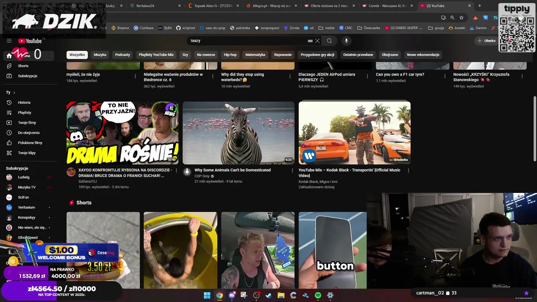This screenshot has width=537, height=302.
Task: Open the on-screen keyboard icon in search box
Action: (x=310, y=41)
